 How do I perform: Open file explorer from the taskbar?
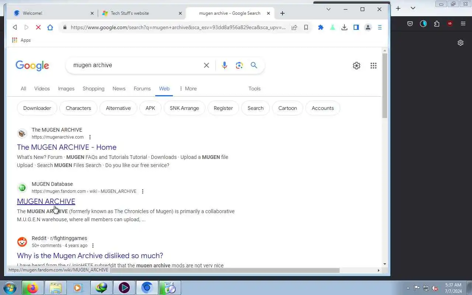[x=55, y=288]
